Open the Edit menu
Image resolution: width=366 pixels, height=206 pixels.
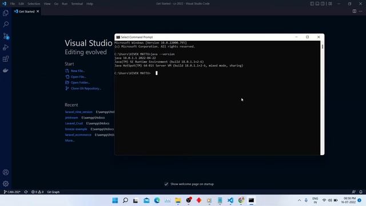tap(21, 4)
